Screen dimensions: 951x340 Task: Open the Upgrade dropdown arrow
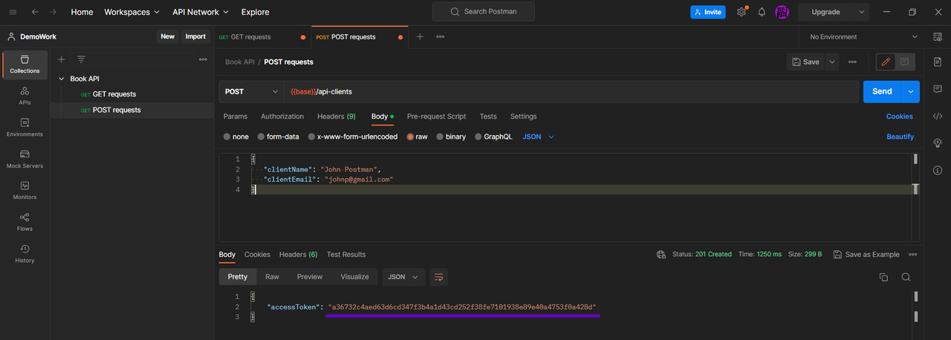[x=862, y=12]
